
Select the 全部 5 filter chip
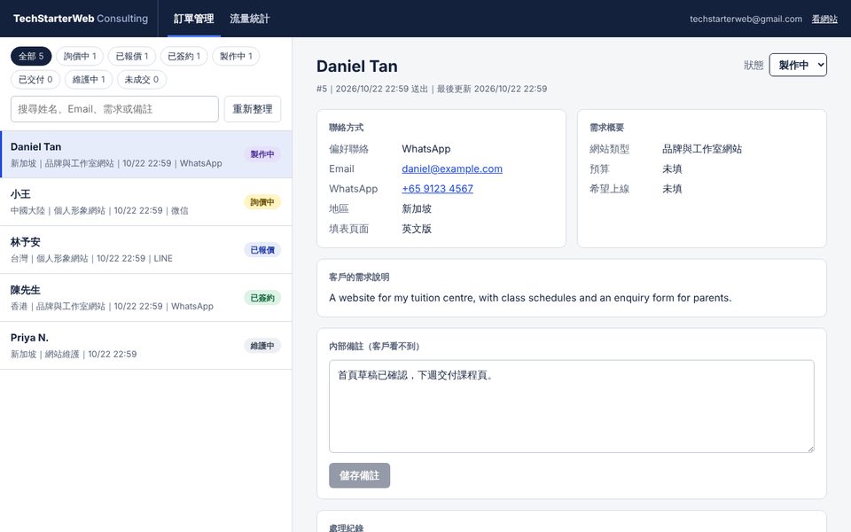click(x=31, y=57)
